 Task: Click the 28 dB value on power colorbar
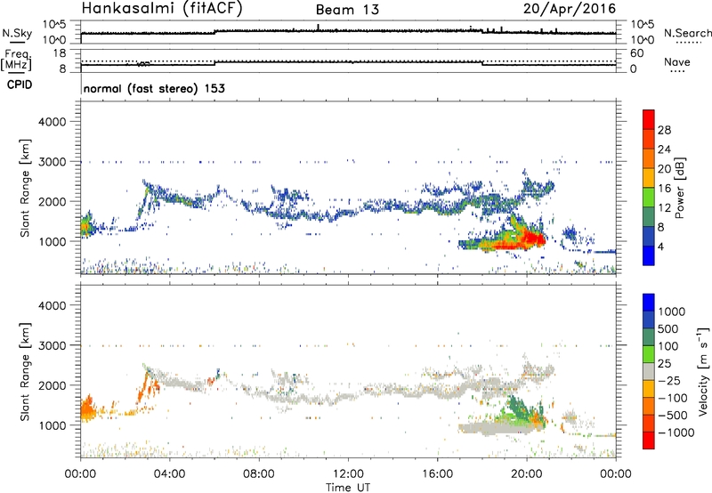[664, 130]
